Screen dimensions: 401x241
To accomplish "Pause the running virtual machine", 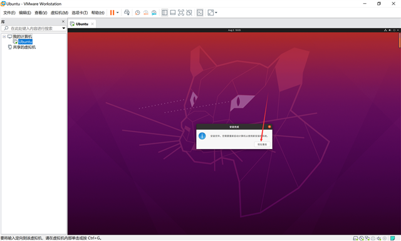I will point(112,13).
